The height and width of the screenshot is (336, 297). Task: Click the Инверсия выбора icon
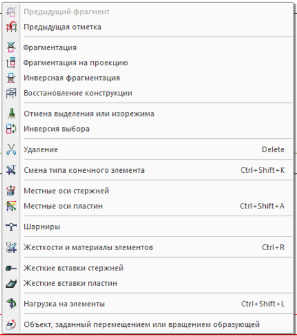(11, 129)
